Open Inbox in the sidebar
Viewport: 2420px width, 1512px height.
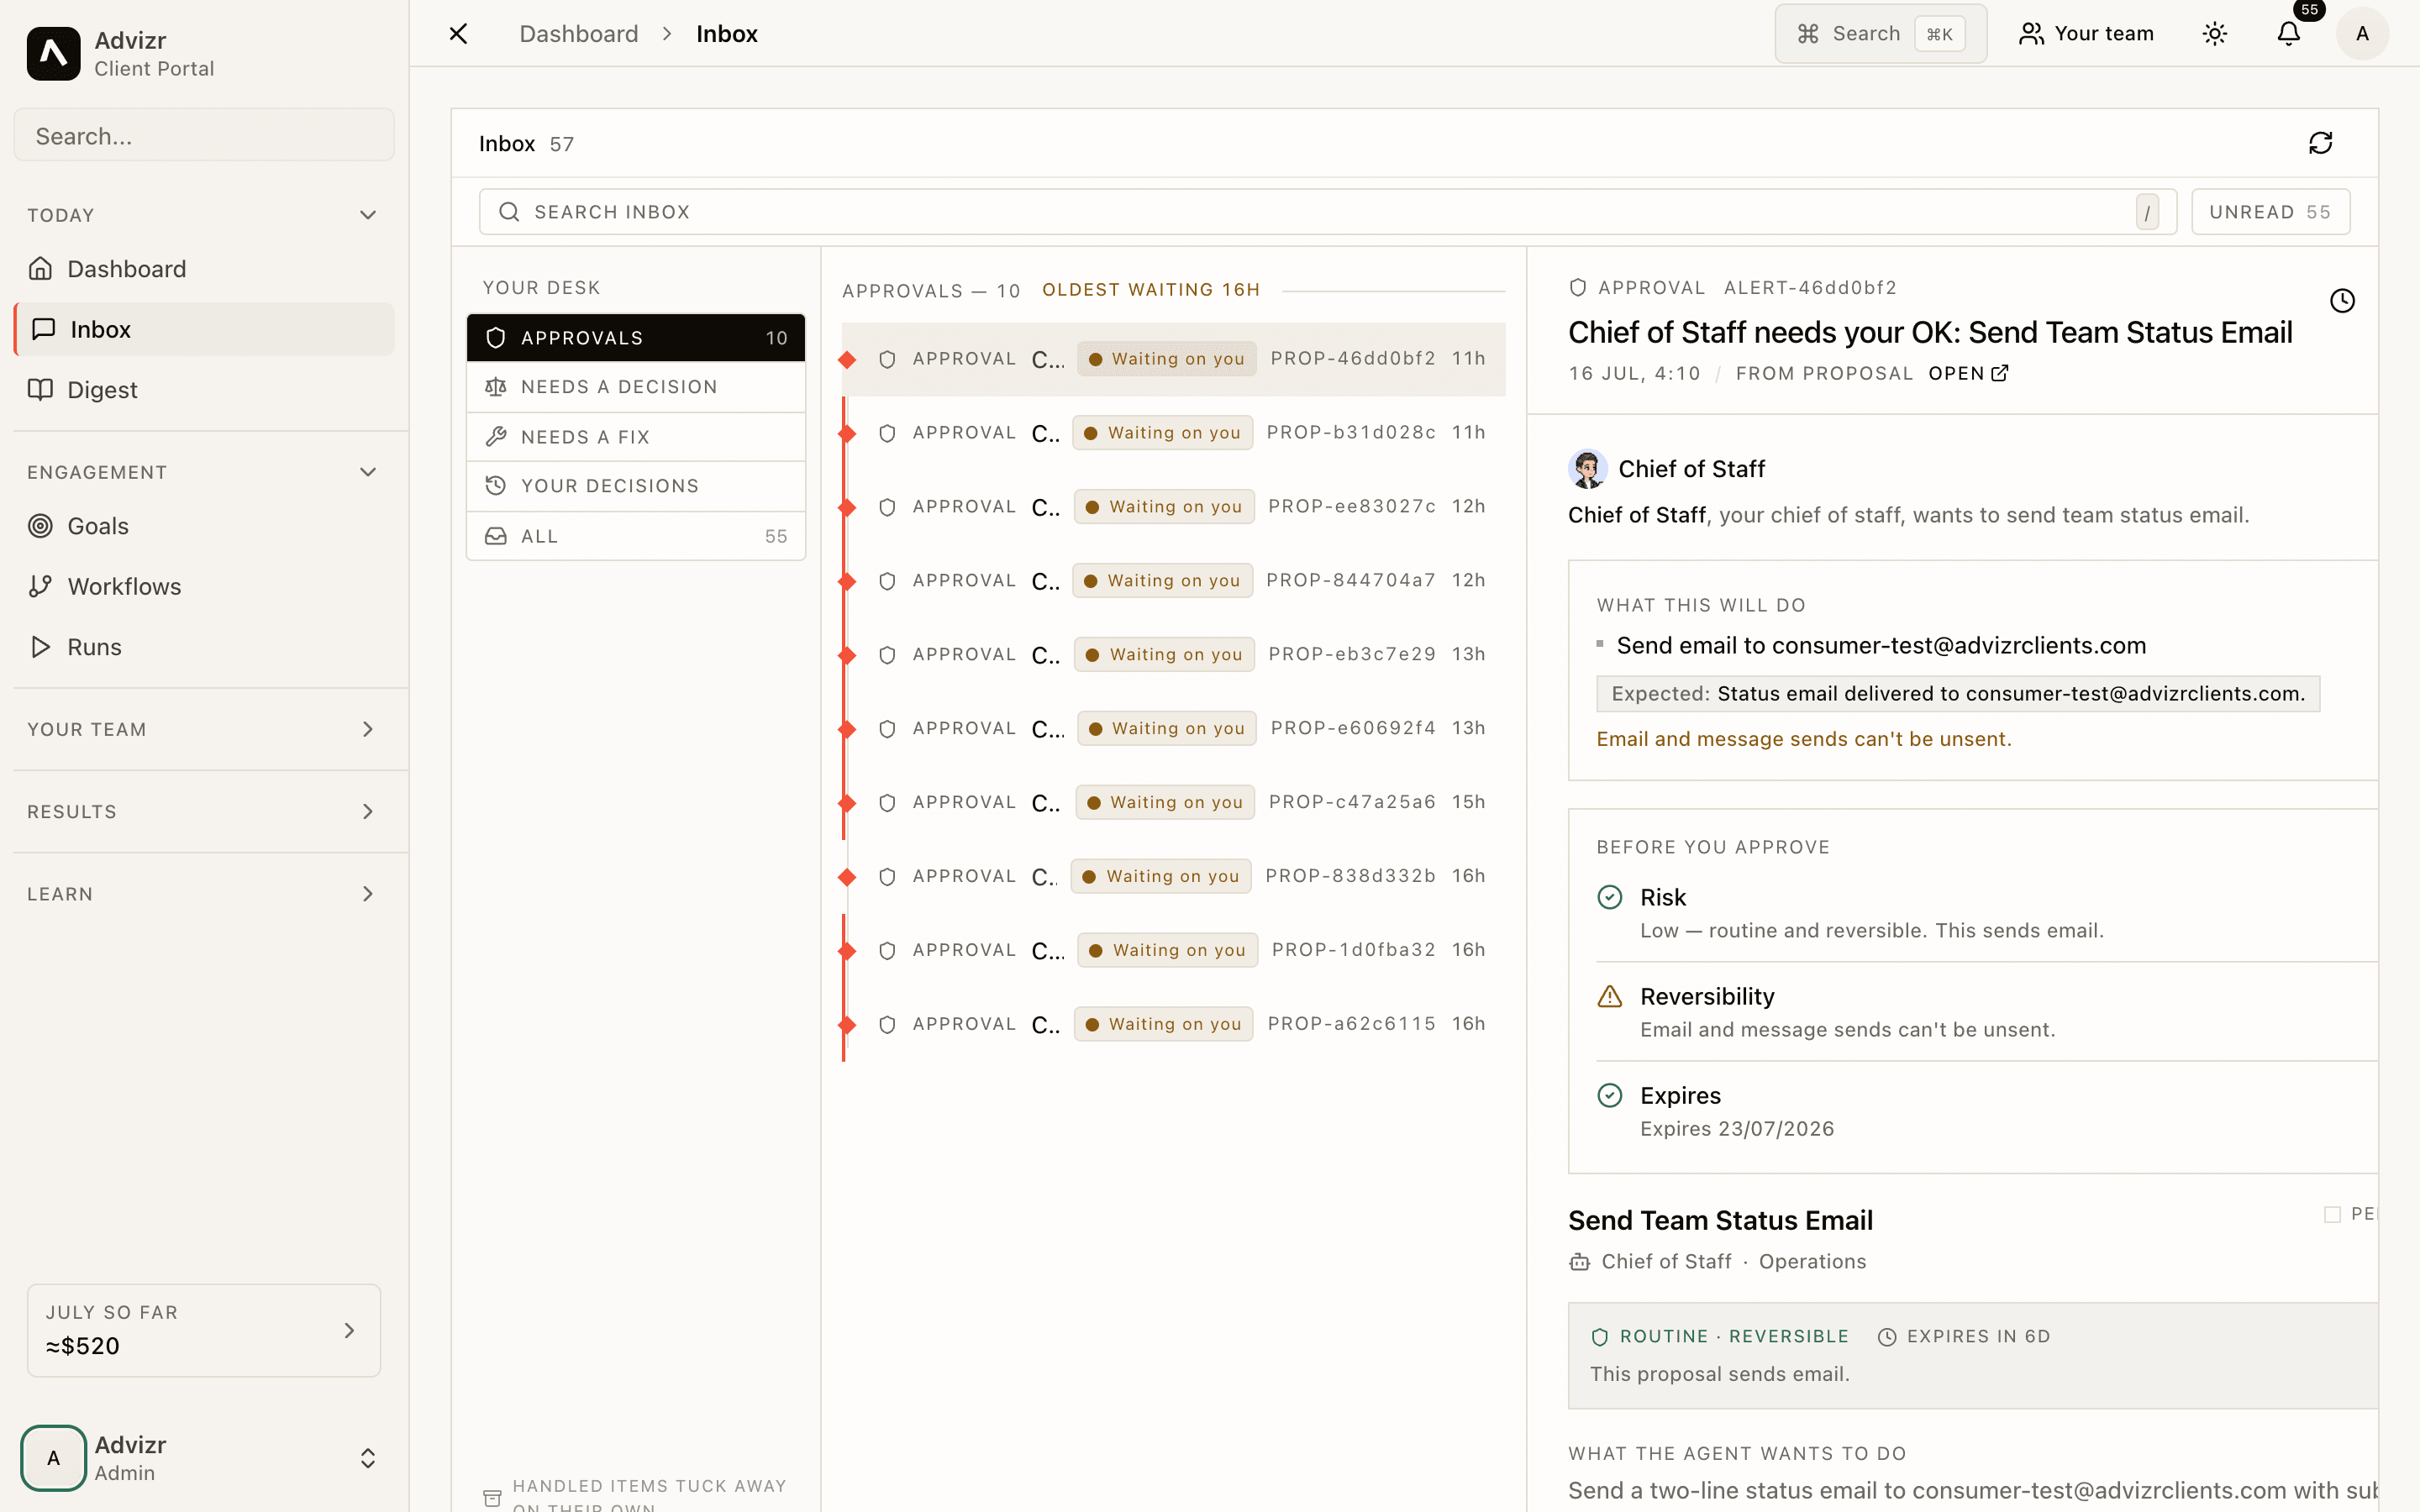coord(204,329)
